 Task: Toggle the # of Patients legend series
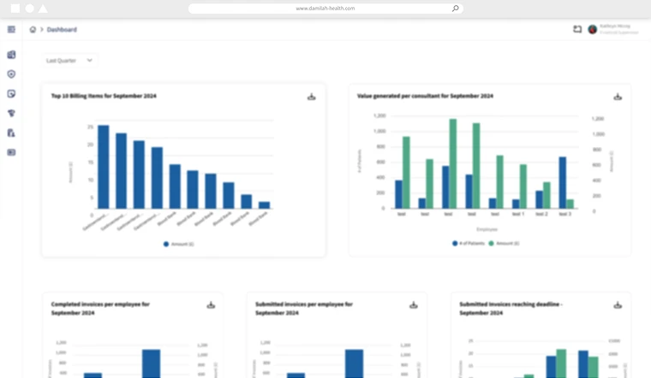[x=469, y=244]
